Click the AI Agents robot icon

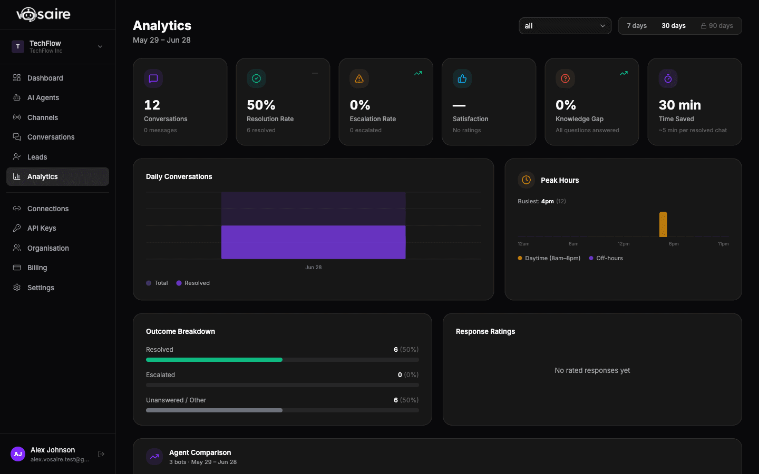point(17,97)
